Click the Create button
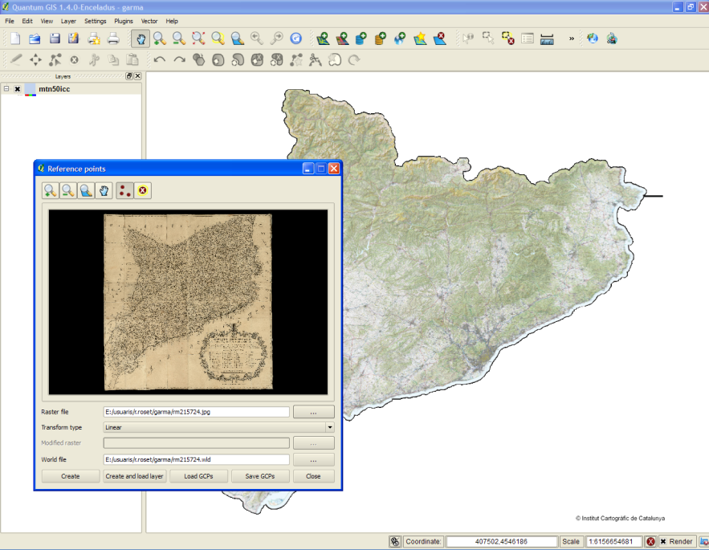The width and height of the screenshot is (709, 550). (71, 476)
